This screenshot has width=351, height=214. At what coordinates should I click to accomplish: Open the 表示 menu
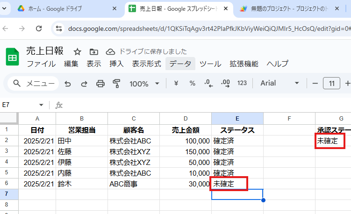pyautogui.click(x=94, y=64)
